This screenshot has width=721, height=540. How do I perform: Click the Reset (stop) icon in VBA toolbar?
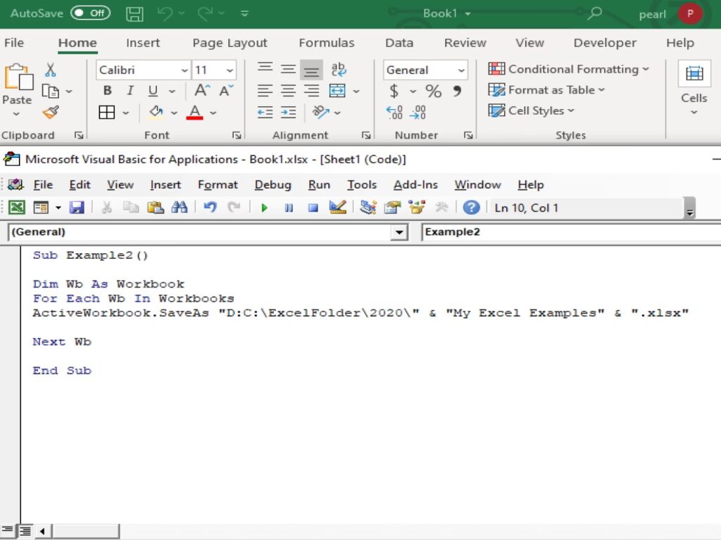coord(313,207)
